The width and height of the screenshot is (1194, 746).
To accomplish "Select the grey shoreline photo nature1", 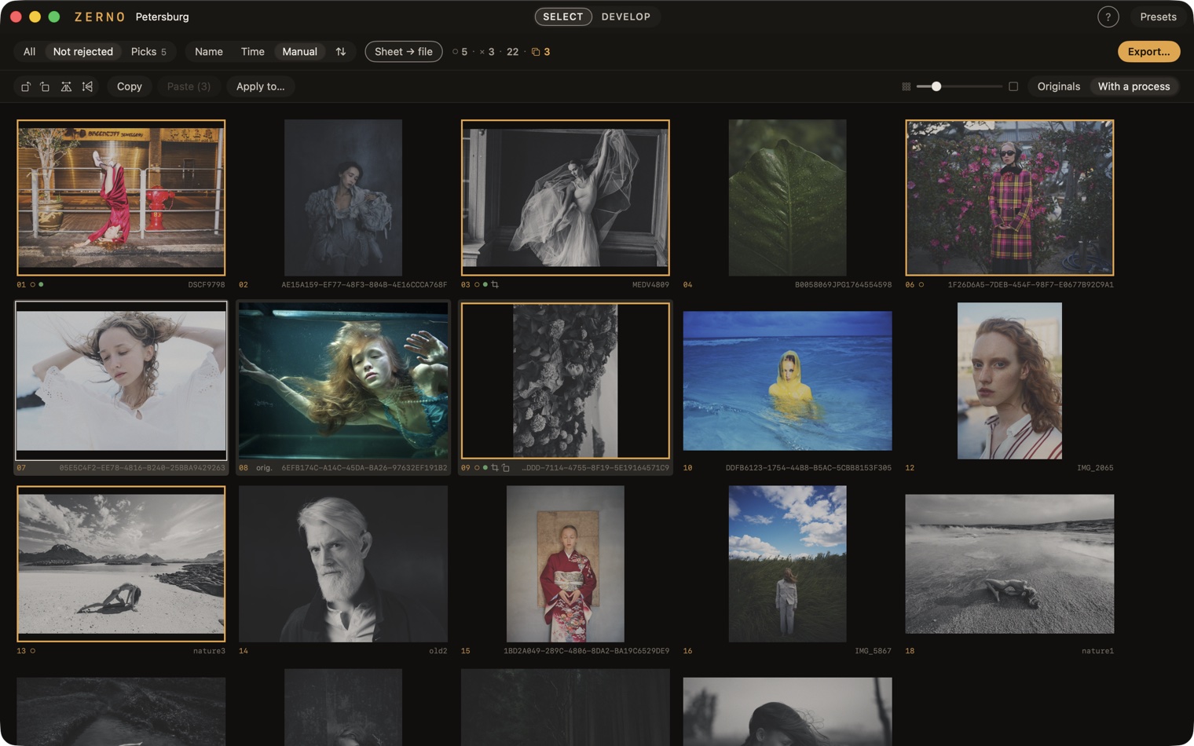I will pos(1009,564).
